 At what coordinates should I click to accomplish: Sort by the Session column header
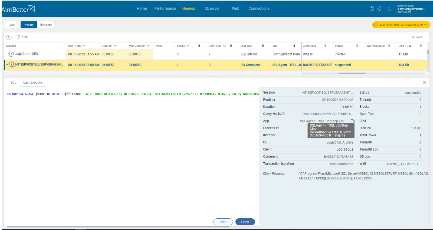pos(11,46)
